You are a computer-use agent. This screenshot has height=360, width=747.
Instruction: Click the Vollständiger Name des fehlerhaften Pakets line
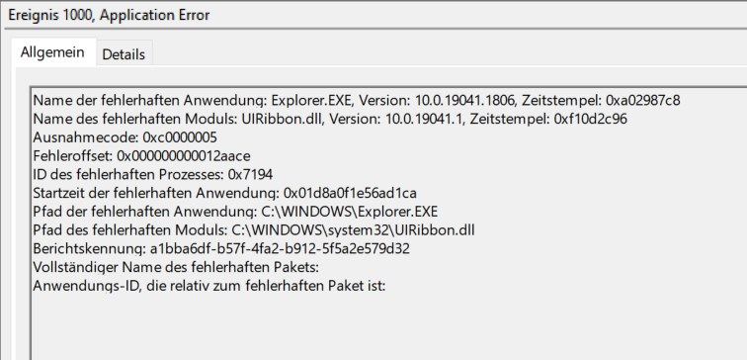176,267
